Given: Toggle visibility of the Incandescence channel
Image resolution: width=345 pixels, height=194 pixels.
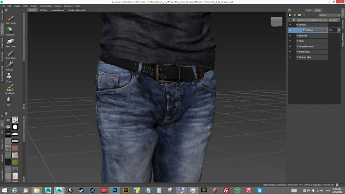Looking at the screenshot, I should coord(290,46).
